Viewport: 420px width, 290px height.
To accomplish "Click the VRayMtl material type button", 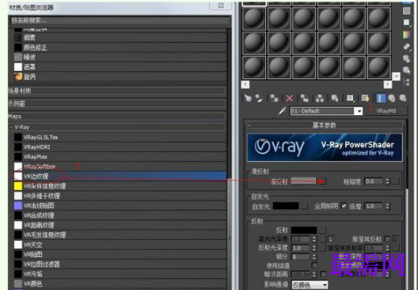I will (386, 111).
